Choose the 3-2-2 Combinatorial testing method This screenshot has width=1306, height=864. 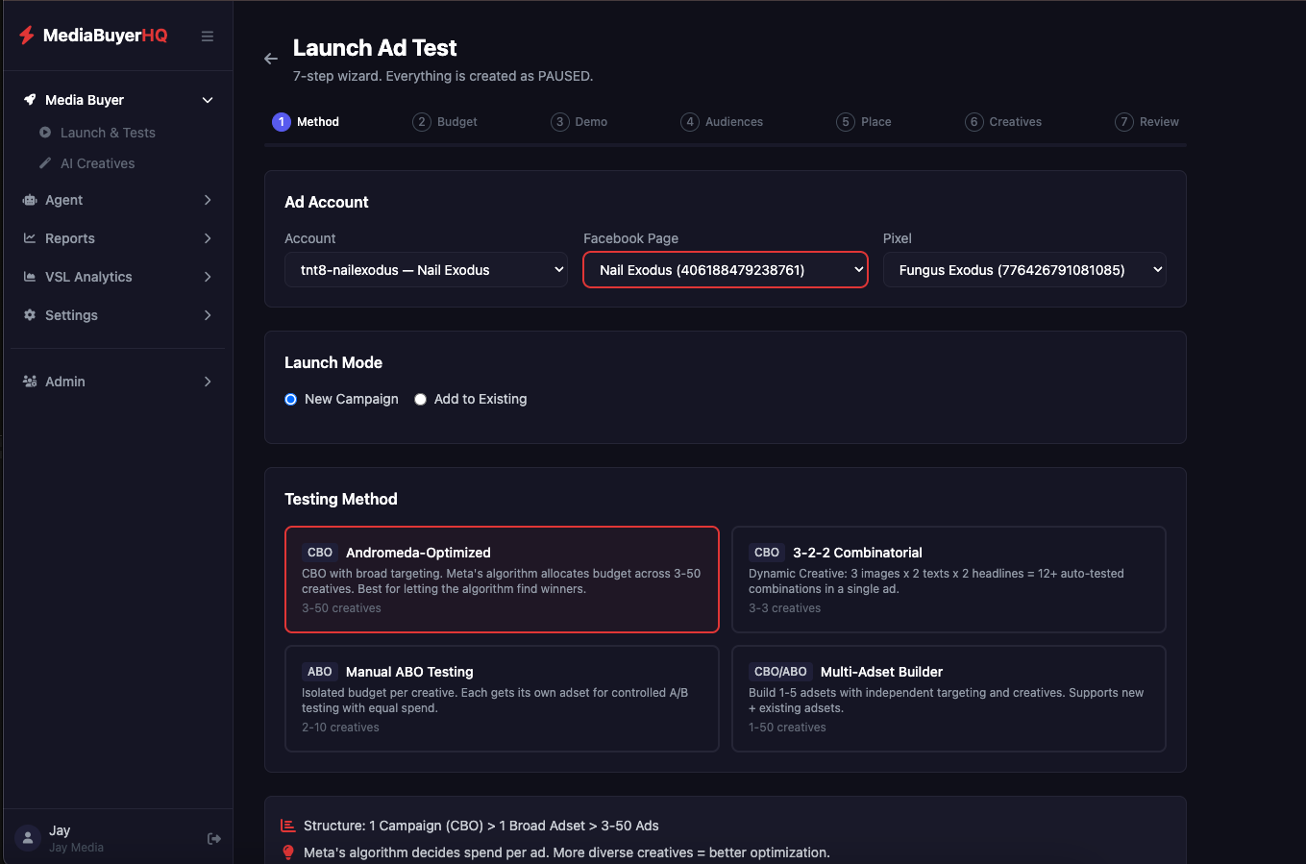pos(949,580)
